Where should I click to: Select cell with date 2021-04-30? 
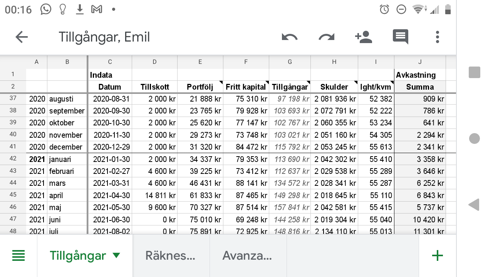[x=110, y=195]
